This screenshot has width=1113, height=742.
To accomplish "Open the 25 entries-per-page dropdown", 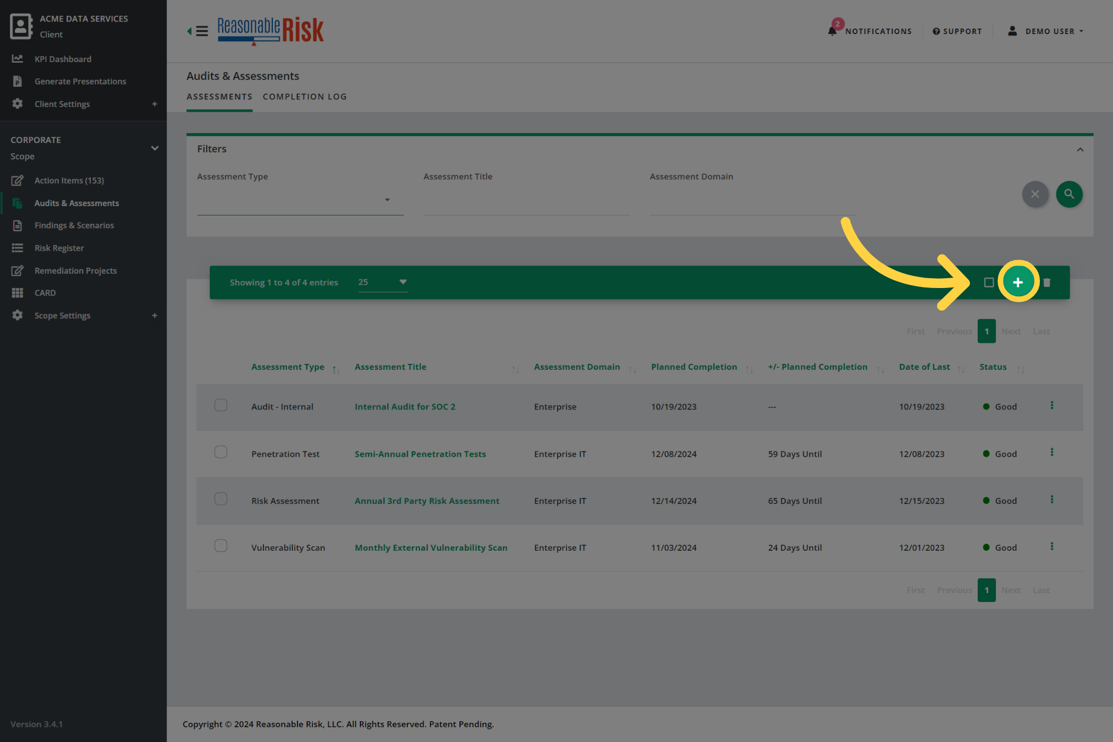I will click(383, 282).
